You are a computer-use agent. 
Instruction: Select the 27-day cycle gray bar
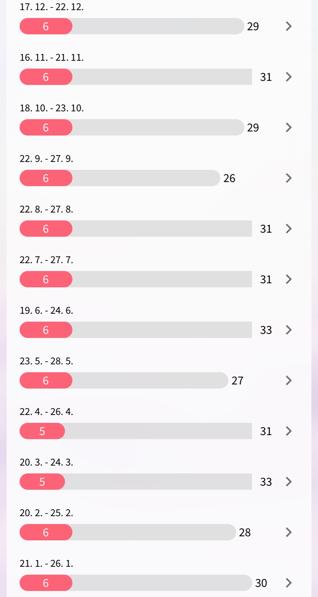pos(149,381)
